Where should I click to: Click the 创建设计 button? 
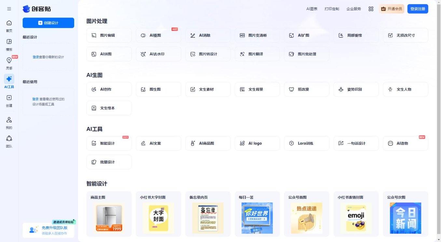coord(48,23)
